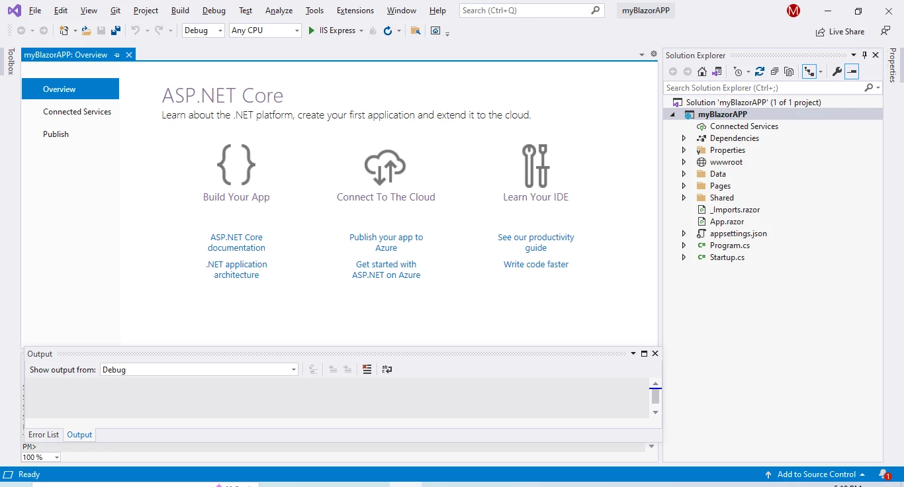
Task: Open the File menu
Action: (35, 11)
